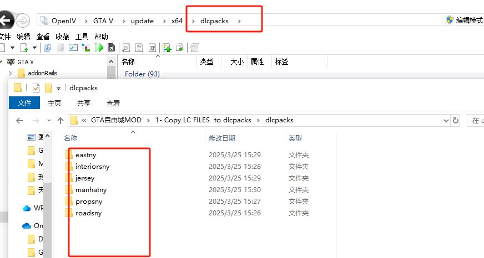Open the address bar history dropdown
Image resolution: width=484 pixels, height=258 pixels.
tap(446, 120)
